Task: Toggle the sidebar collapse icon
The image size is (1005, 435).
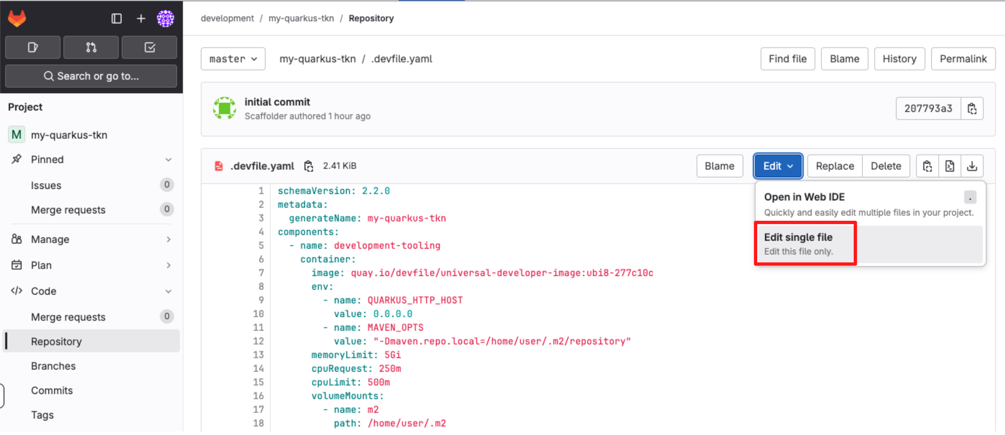Action: (x=116, y=18)
